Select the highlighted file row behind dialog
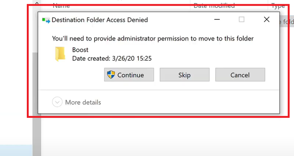294x156 pixels. coord(287,22)
